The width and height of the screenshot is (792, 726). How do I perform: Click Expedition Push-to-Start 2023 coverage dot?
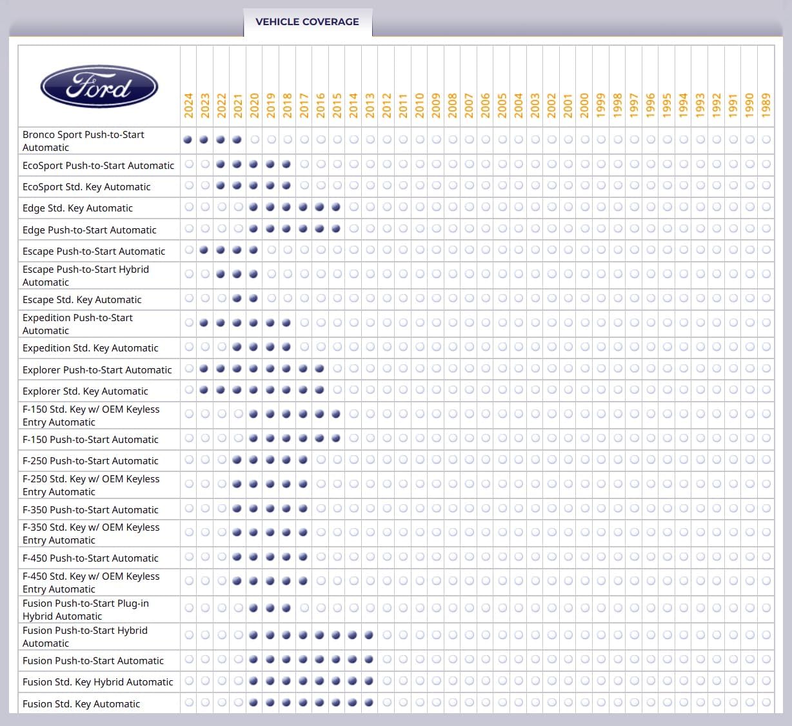tap(204, 323)
